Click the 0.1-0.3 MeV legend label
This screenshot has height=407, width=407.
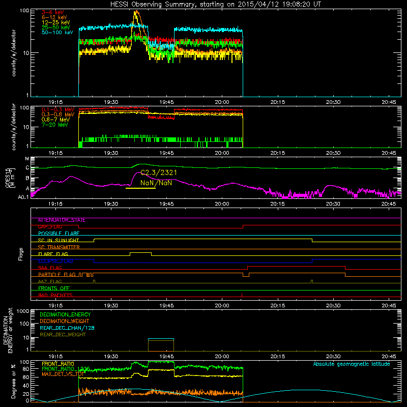(x=58, y=109)
